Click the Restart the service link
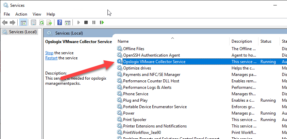 (51, 58)
